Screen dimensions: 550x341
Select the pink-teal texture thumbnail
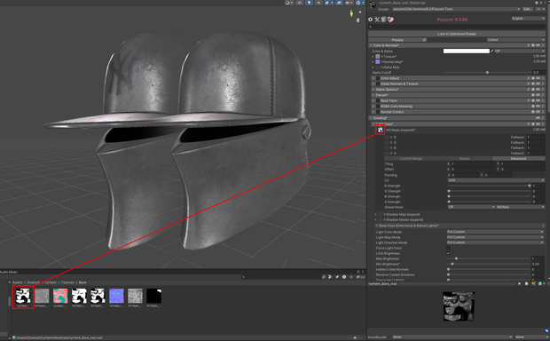[60, 296]
